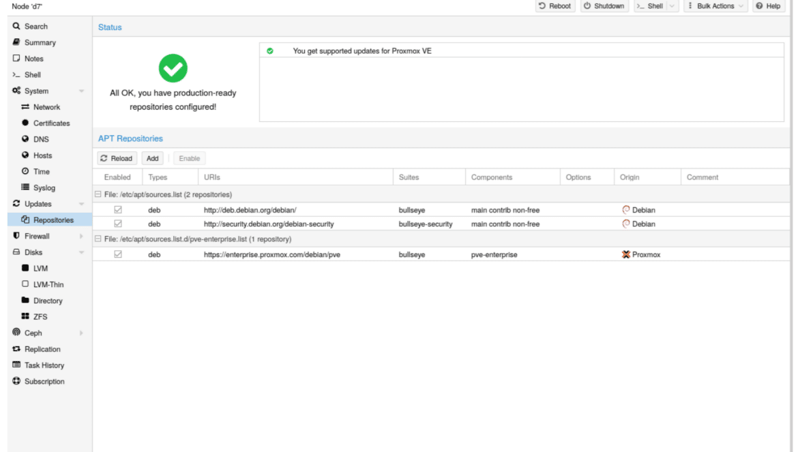Click the Replication arrows icon

[x=16, y=349]
